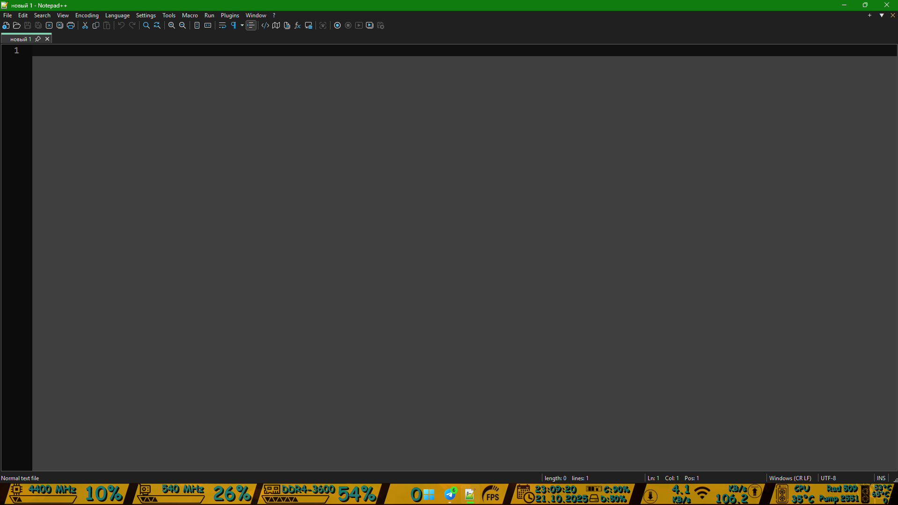This screenshot has width=898, height=505.
Task: Open the Encoding menu
Action: [x=87, y=15]
